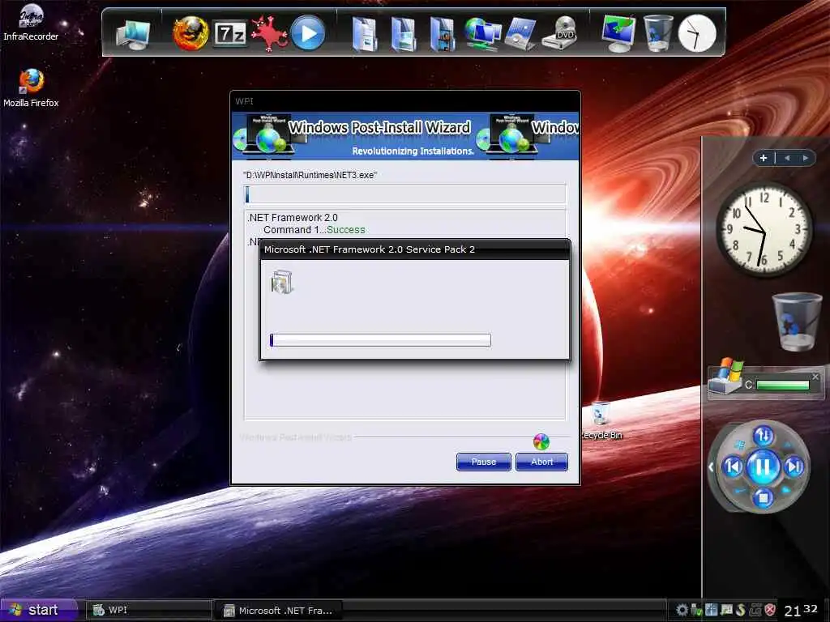Open the Videos folder in dock
Image resolution: width=830 pixels, height=622 pixels.
click(443, 35)
